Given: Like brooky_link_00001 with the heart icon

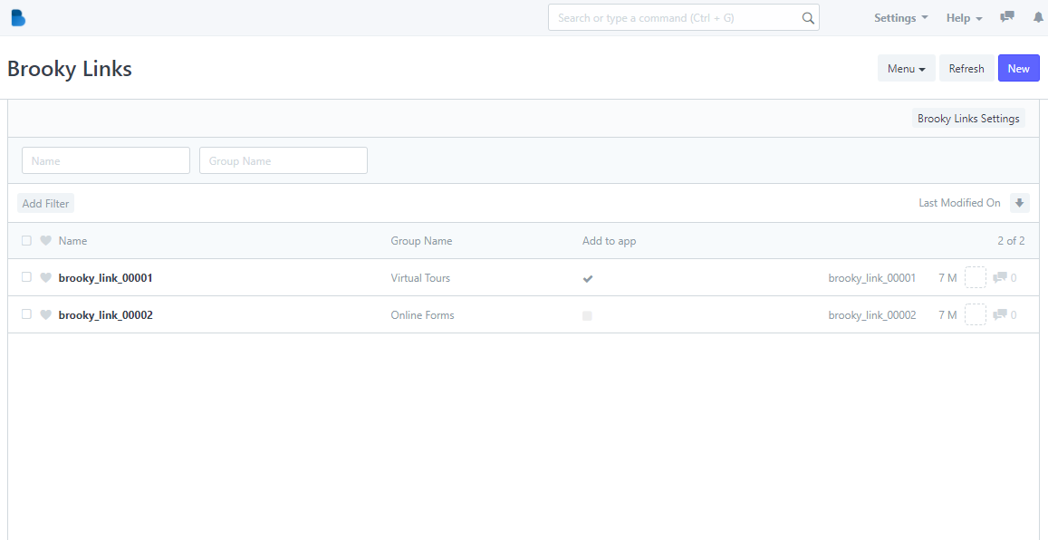Looking at the screenshot, I should 45,277.
